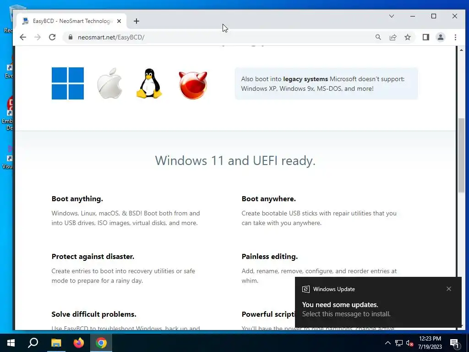Viewport: 469px width, 352px height.
Task: Open File Explorer from the taskbar
Action: point(56,343)
